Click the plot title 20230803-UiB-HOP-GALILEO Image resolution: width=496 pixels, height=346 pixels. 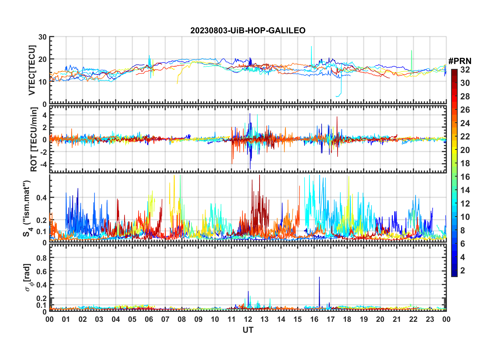[248, 31]
